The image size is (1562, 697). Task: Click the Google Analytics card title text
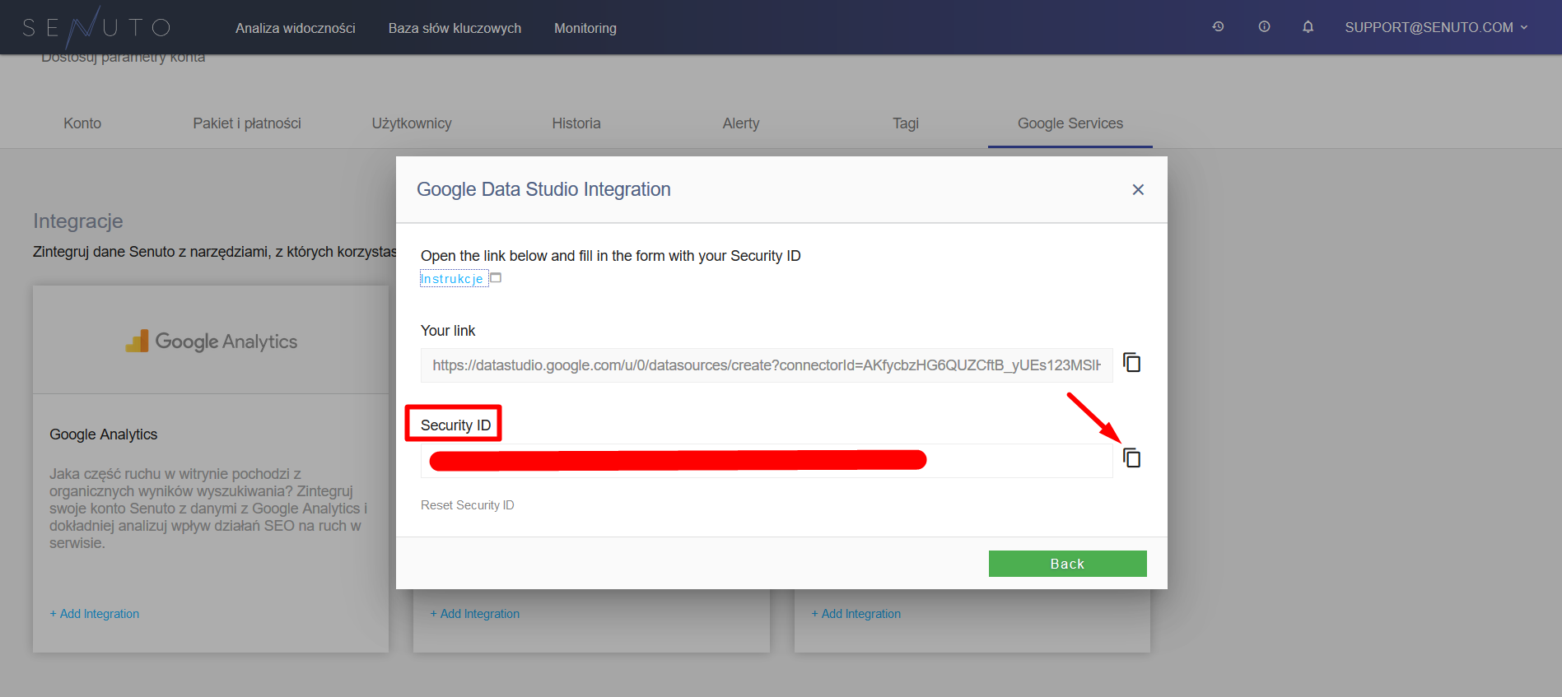[x=104, y=434]
